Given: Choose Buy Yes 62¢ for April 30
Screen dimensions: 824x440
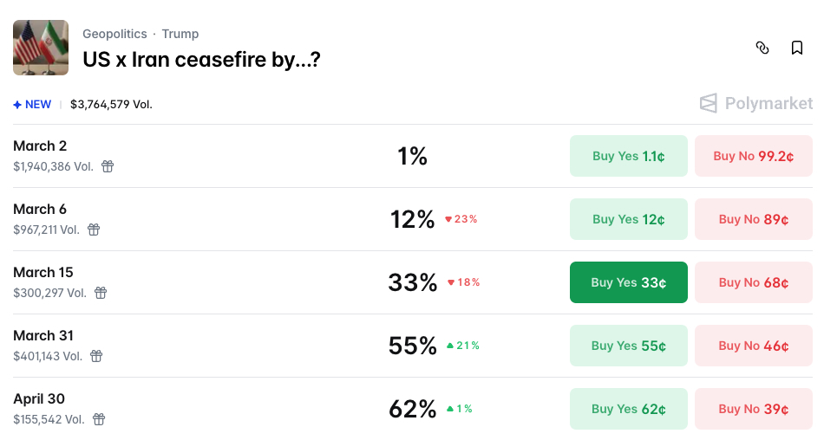Looking at the screenshot, I should pyautogui.click(x=628, y=409).
